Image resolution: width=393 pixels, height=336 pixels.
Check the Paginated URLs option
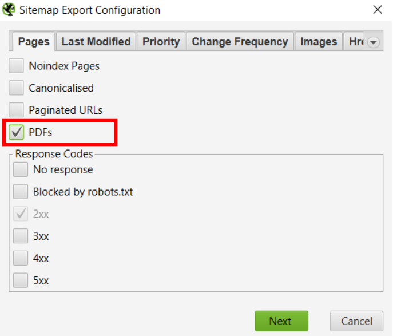[16, 110]
